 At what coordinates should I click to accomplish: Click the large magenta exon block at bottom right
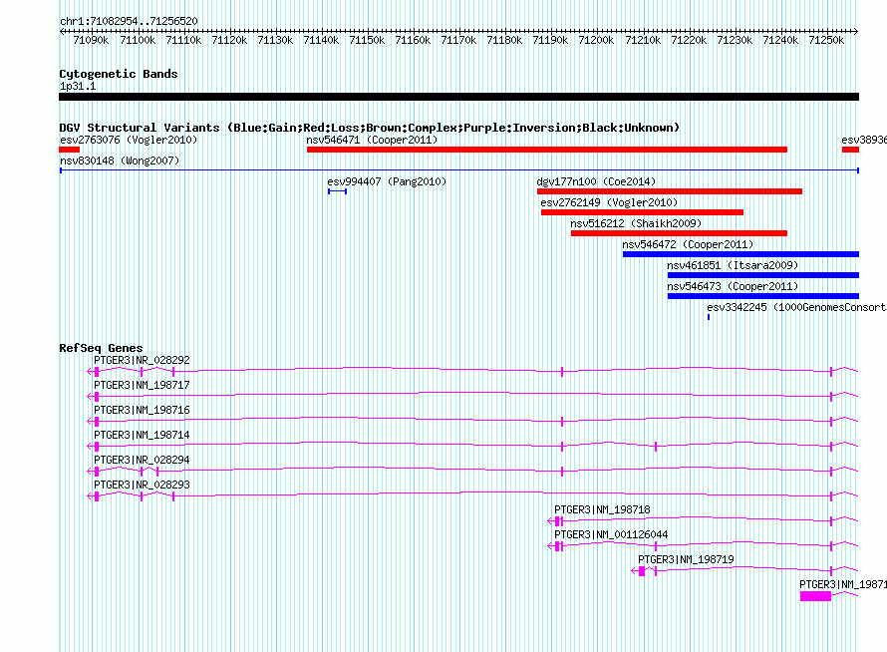click(815, 596)
